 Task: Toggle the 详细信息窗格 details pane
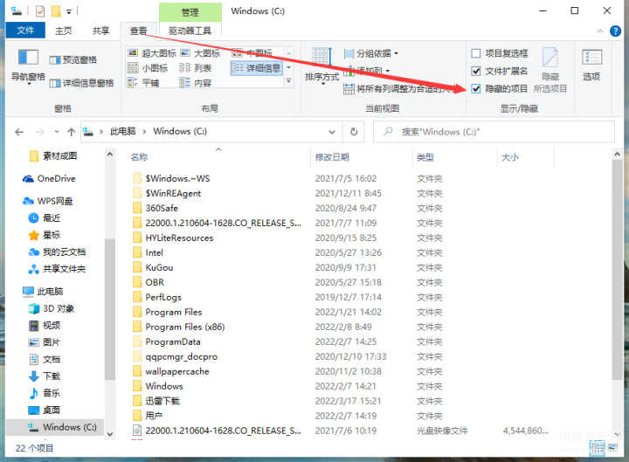tap(82, 83)
